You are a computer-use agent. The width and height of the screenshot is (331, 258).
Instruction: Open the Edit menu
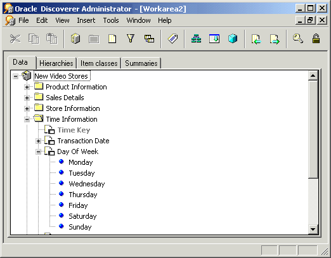(42, 20)
